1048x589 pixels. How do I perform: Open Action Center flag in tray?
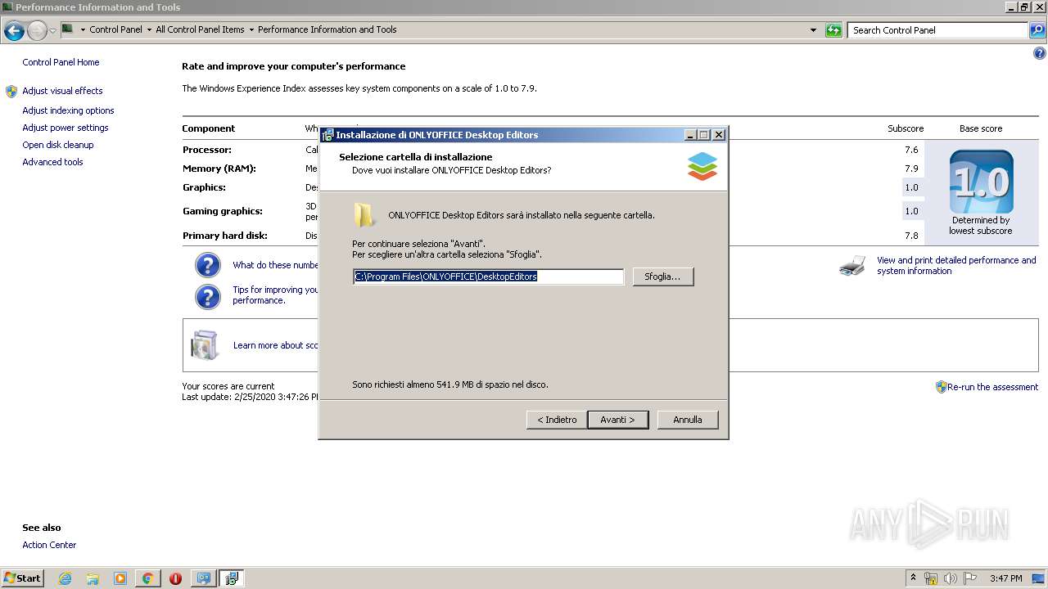970,578
